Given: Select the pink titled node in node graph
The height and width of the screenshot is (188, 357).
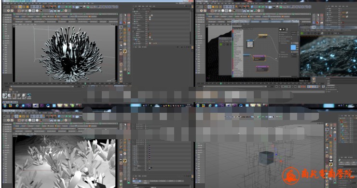Looking at the screenshot, I should click(x=259, y=56).
